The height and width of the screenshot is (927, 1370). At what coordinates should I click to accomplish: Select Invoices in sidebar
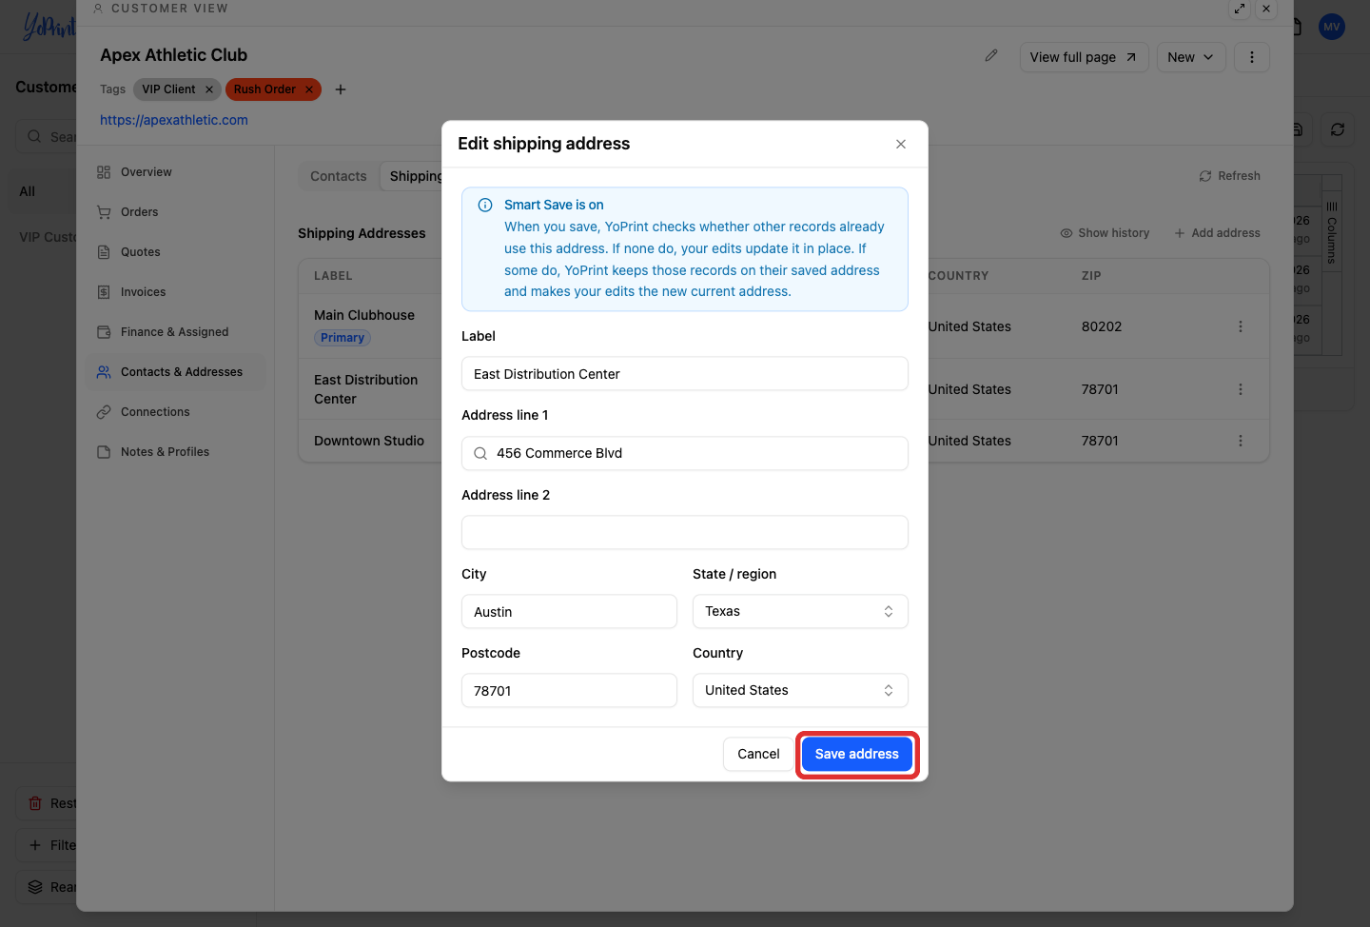click(176, 292)
